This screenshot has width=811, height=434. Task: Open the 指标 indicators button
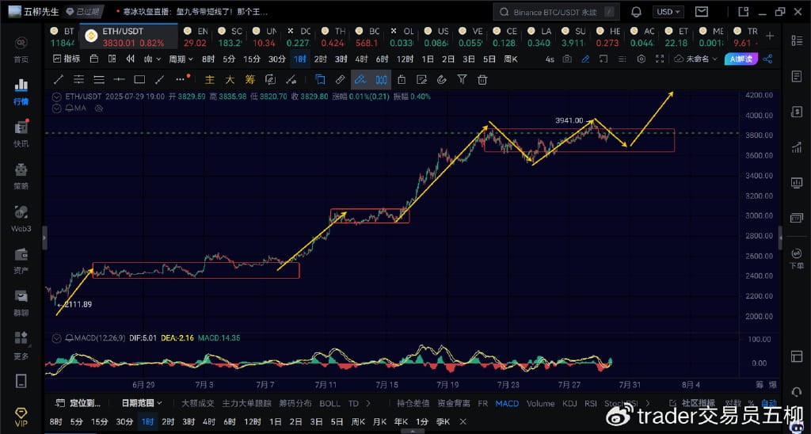[67, 59]
